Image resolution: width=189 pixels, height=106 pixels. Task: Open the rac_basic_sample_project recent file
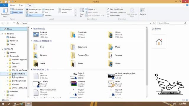coord(121,76)
